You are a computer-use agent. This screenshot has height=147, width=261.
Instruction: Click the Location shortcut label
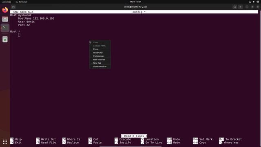coord(152,139)
